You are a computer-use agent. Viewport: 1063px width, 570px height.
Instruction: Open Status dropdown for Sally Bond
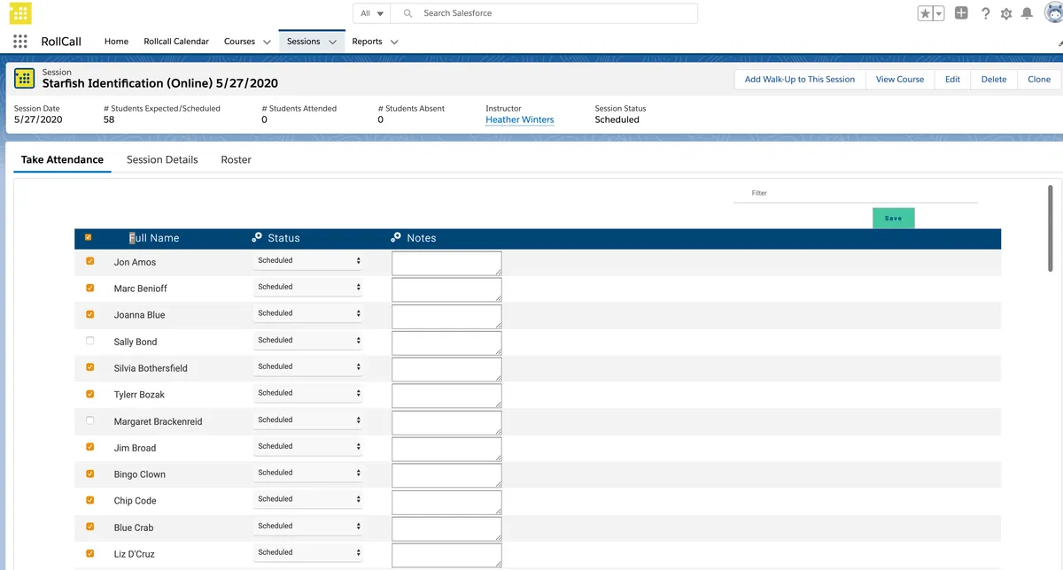click(x=308, y=341)
